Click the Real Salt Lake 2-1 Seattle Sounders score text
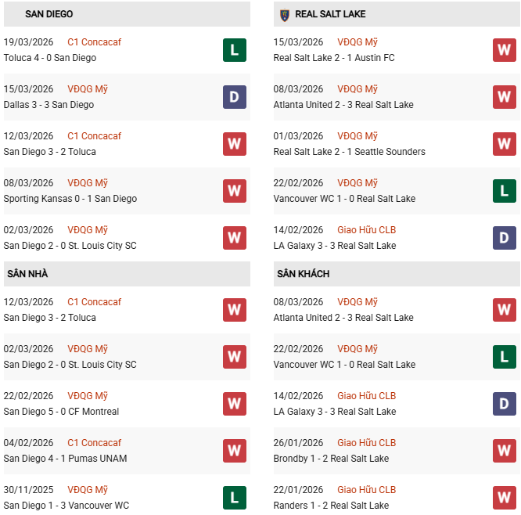 [x=350, y=152]
